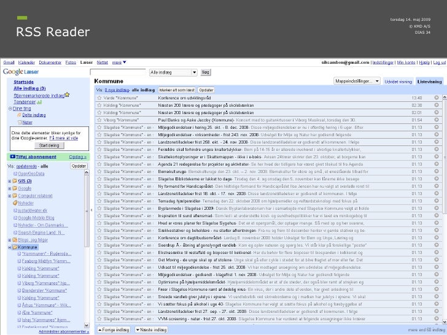The height and width of the screenshot is (335, 447).
Task: Click the Noter page icon
Action: point(20,122)
